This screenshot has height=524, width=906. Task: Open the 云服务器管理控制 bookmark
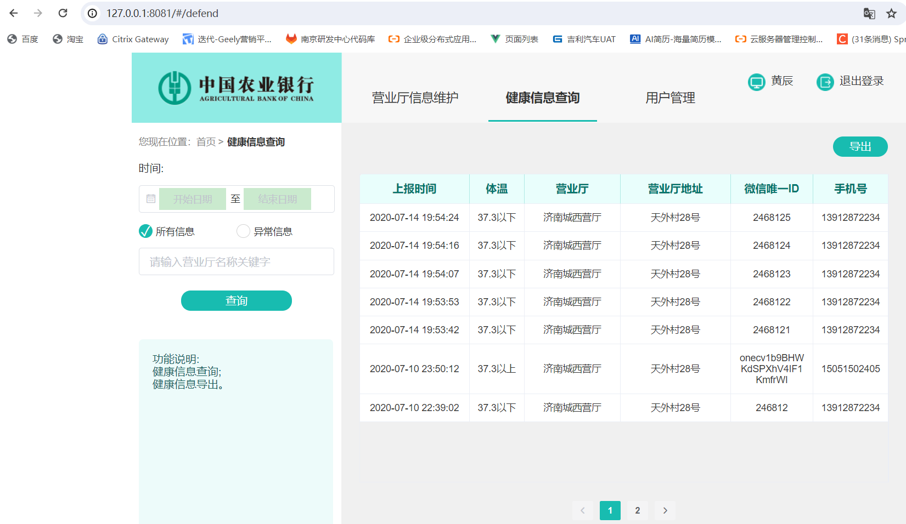tap(779, 39)
